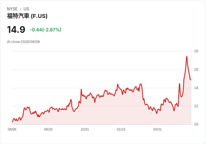Click the current price 14.9
This screenshot has width=206, height=144.
pyautogui.click(x=16, y=30)
